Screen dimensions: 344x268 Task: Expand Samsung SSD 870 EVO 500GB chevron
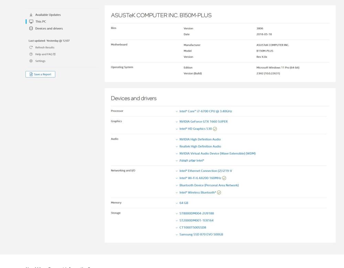(x=176, y=235)
